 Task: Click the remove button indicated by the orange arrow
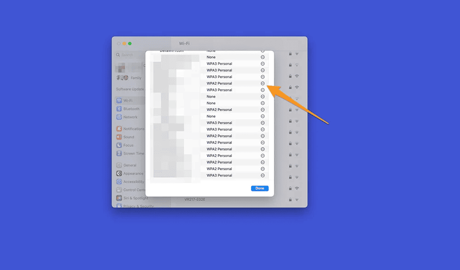(263, 83)
